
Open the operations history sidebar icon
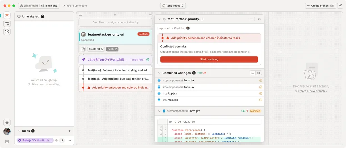coord(7,31)
